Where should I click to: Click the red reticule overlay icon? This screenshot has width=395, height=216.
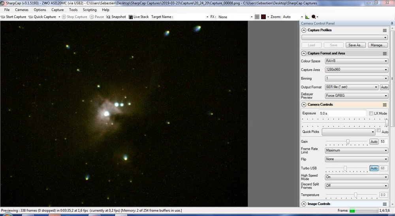point(263,17)
